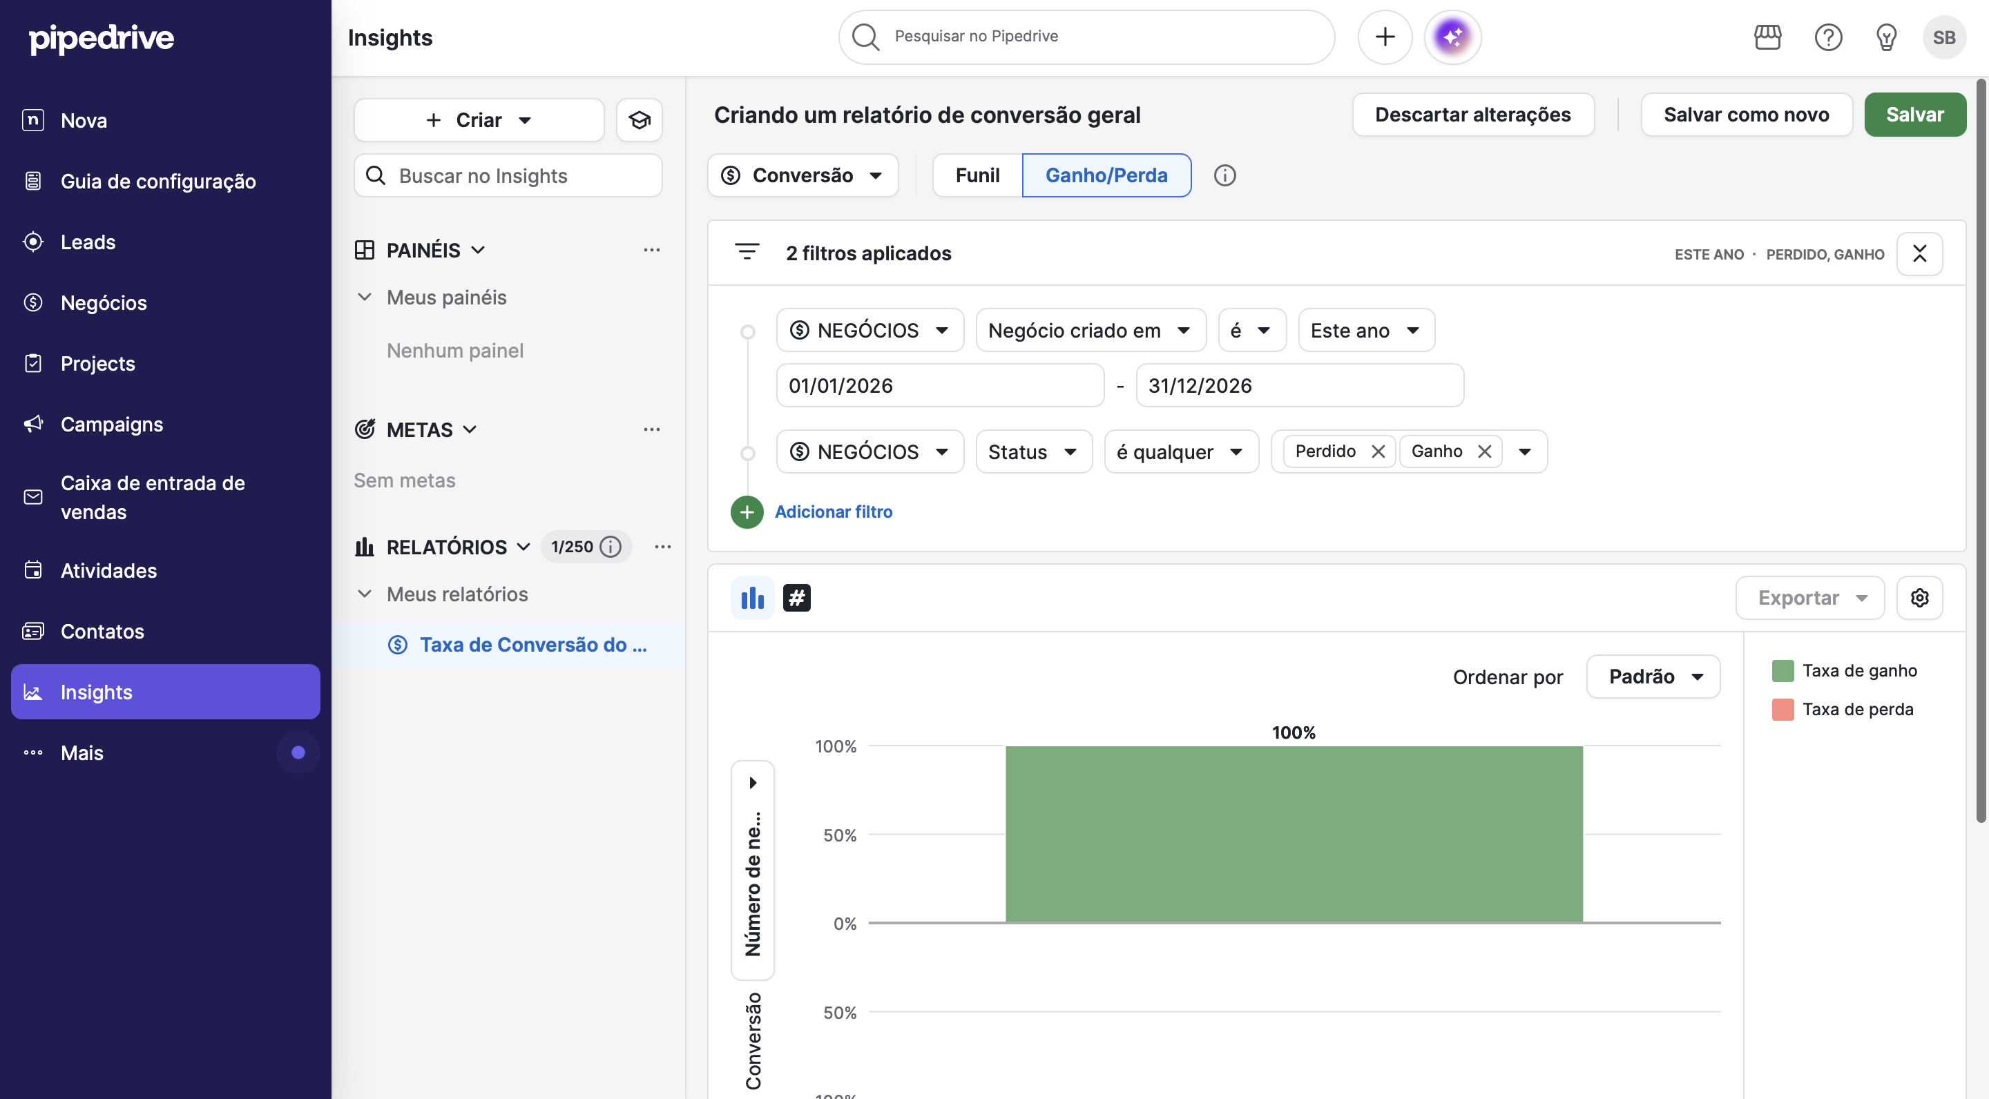Open the Conversão report type dropdown
Viewport: 1989px width, 1099px height.
803,175
